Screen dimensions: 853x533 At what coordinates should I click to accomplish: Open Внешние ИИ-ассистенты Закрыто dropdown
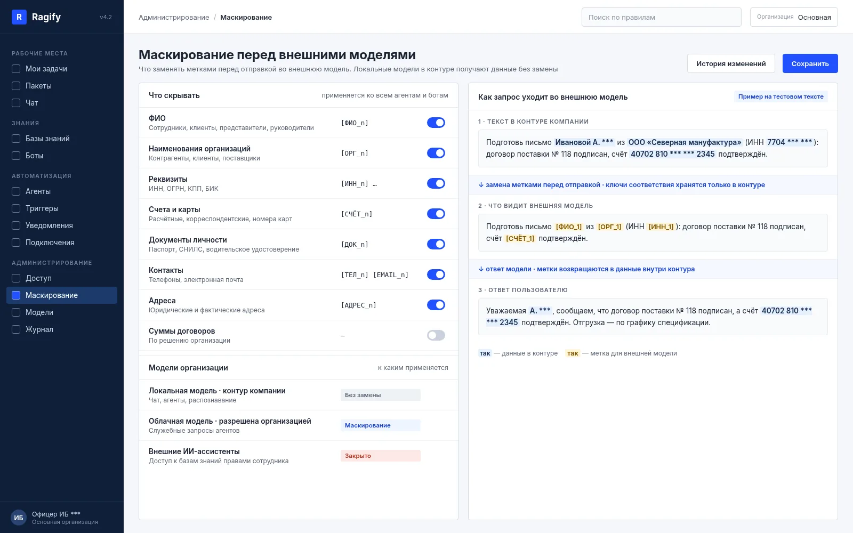[381, 456]
